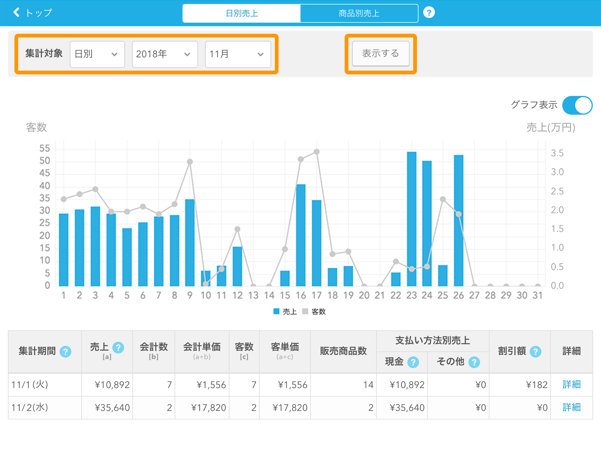Select the 11/2 (水) period cell

[x=45, y=407]
